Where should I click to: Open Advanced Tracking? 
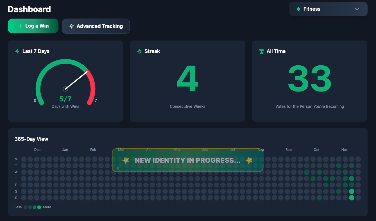pos(96,26)
